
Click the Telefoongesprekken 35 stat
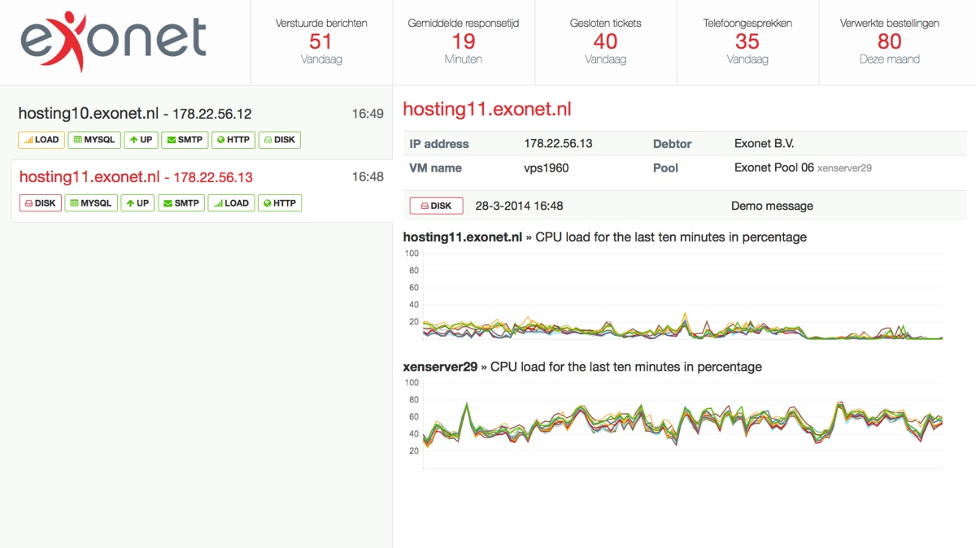click(747, 41)
